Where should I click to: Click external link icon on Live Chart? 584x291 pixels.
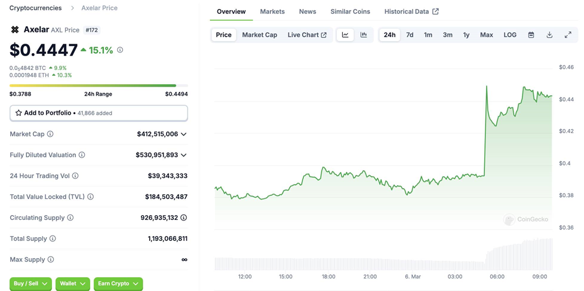(324, 35)
